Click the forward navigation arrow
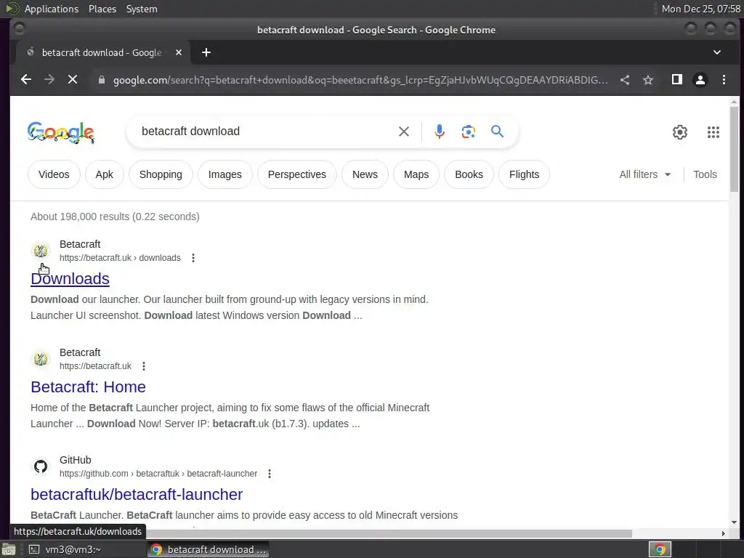The height and width of the screenshot is (558, 744). click(49, 80)
